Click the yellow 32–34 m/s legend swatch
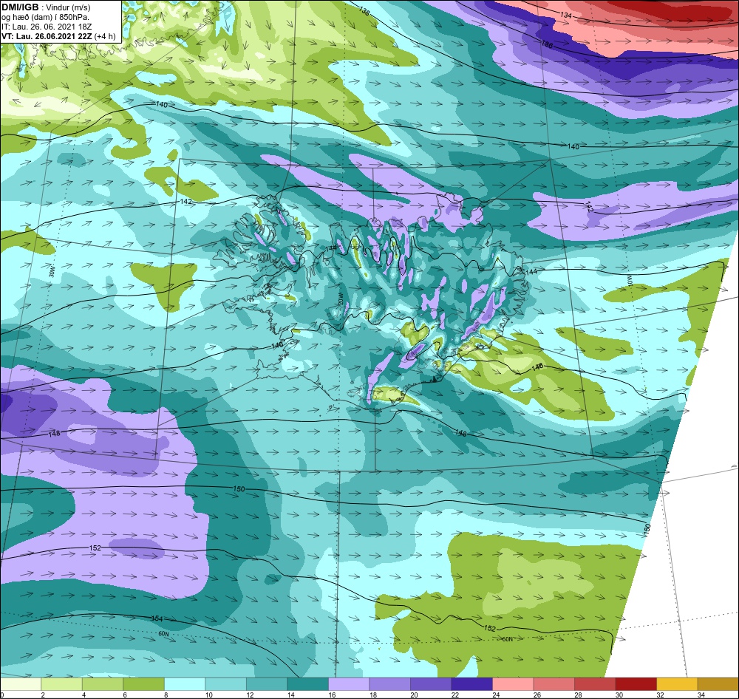The width and height of the screenshot is (739, 699). click(x=677, y=684)
